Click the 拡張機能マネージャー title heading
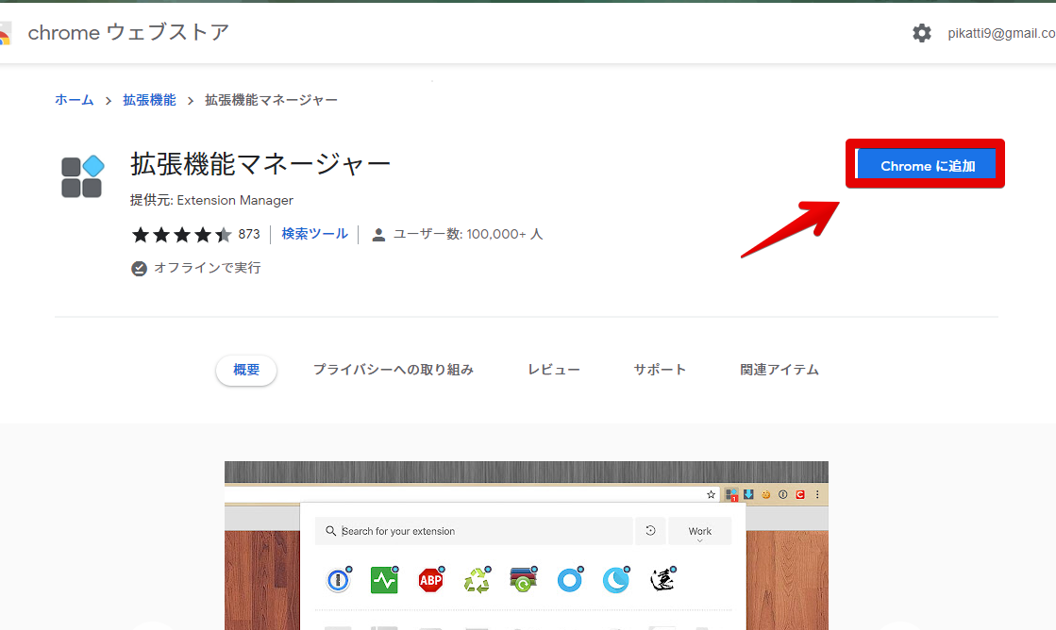The height and width of the screenshot is (630, 1056). 260,164
